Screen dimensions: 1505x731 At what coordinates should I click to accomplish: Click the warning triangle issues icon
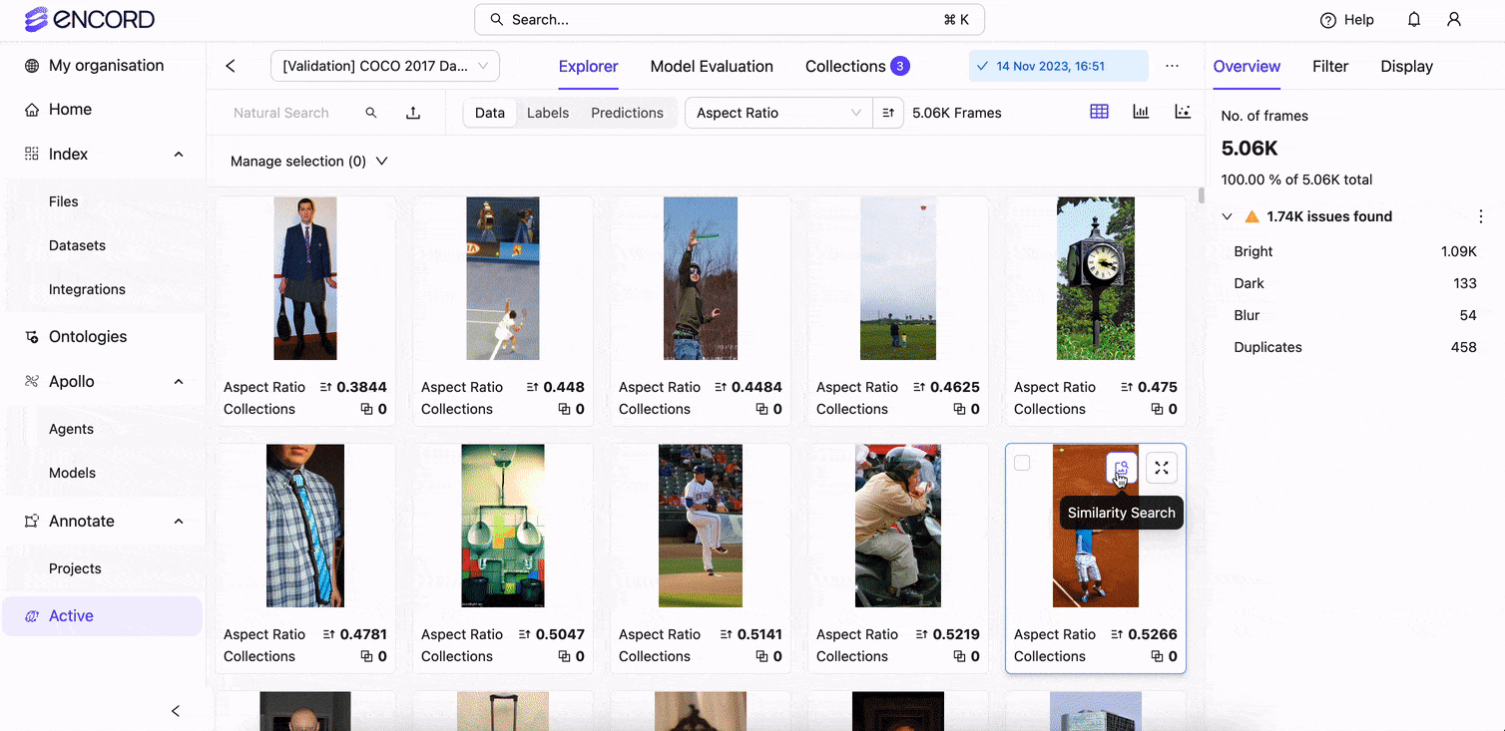pos(1253,216)
